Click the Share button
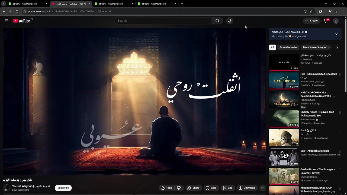 193,188
